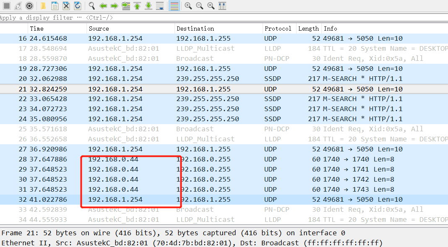Expand Ethernet II details line
Viewport: 448px width, 247px height.
tap(224, 243)
